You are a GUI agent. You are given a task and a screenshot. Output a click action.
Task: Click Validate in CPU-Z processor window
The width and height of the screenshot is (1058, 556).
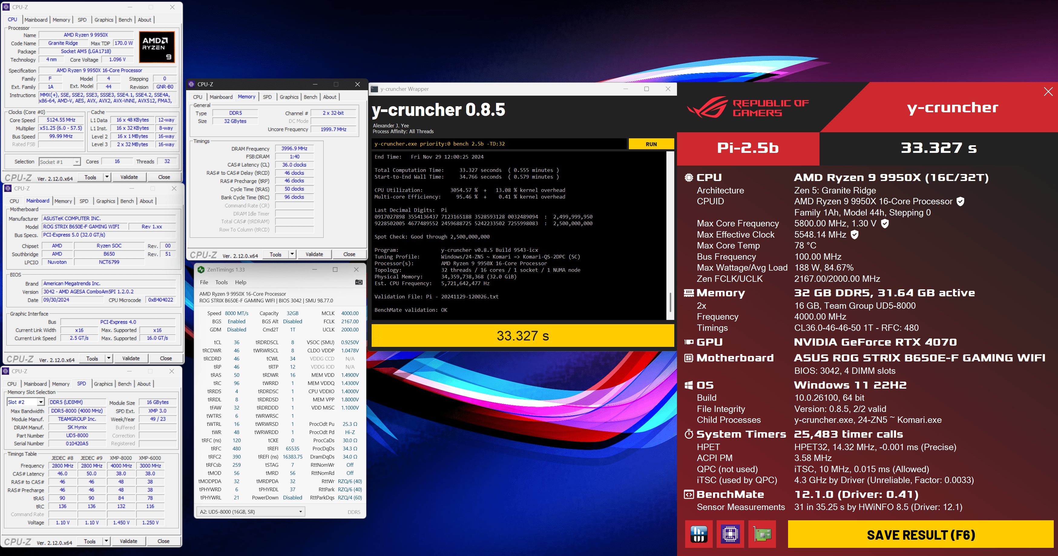coord(129,177)
